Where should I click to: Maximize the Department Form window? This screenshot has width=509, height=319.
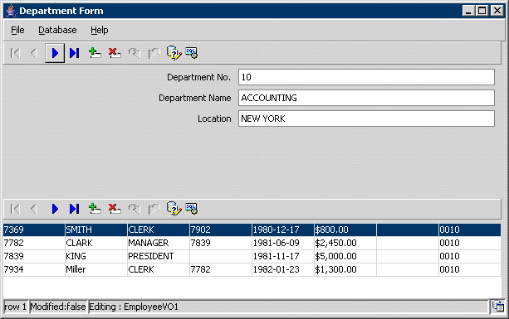482,11
